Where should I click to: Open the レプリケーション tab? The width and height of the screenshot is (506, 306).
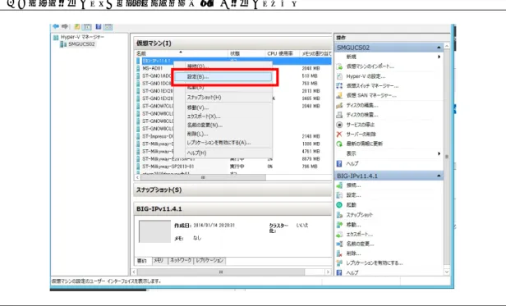tap(209, 261)
